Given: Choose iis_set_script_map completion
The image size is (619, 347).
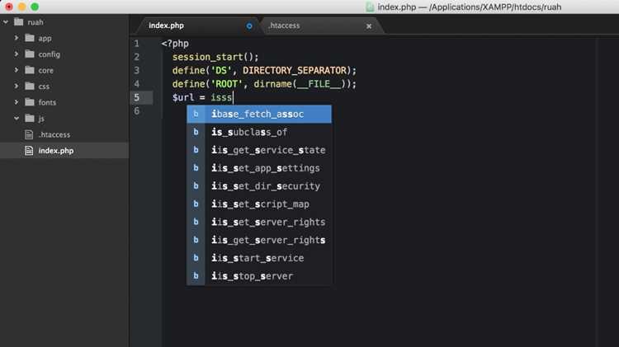Looking at the screenshot, I should (259, 204).
